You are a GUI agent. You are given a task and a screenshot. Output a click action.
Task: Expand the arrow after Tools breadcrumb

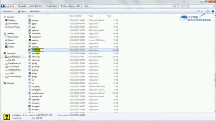pos(90,6)
